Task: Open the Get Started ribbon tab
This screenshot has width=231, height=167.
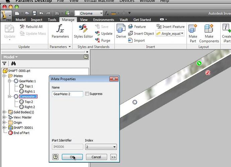Action: [x=142, y=20]
